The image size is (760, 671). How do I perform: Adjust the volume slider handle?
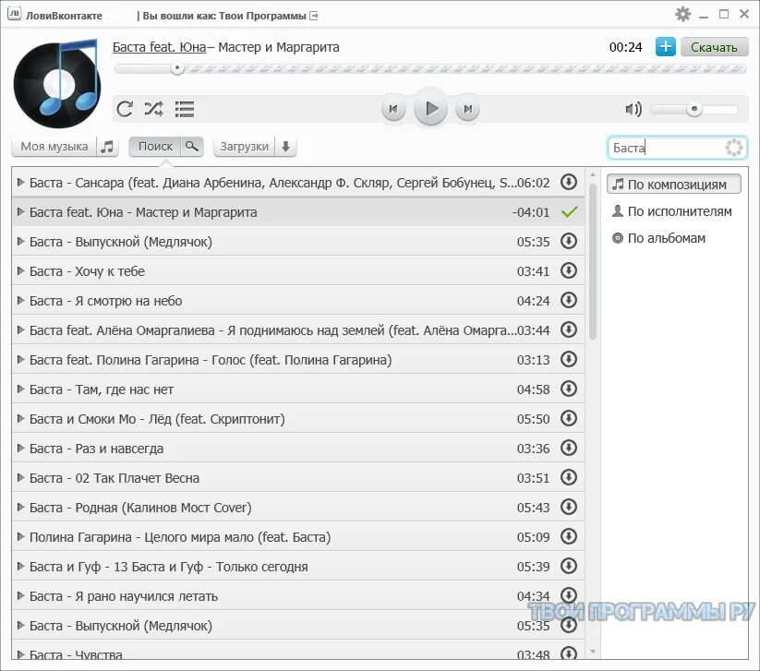pos(694,109)
